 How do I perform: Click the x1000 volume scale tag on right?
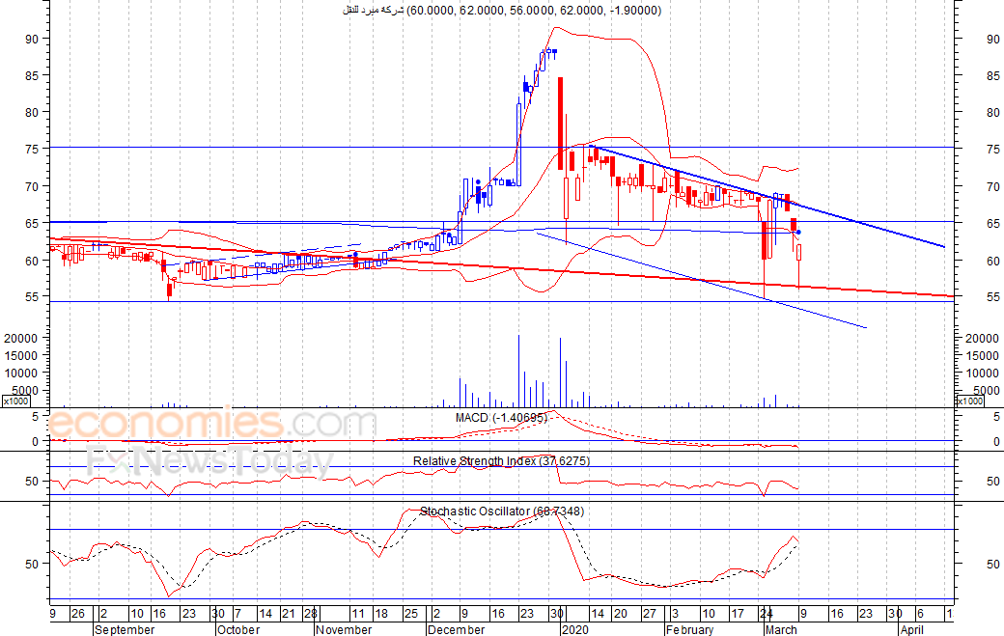coord(969,401)
